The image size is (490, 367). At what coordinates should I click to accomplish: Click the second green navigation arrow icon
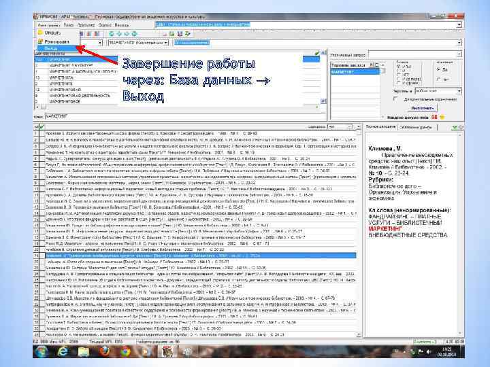pyautogui.click(x=118, y=34)
